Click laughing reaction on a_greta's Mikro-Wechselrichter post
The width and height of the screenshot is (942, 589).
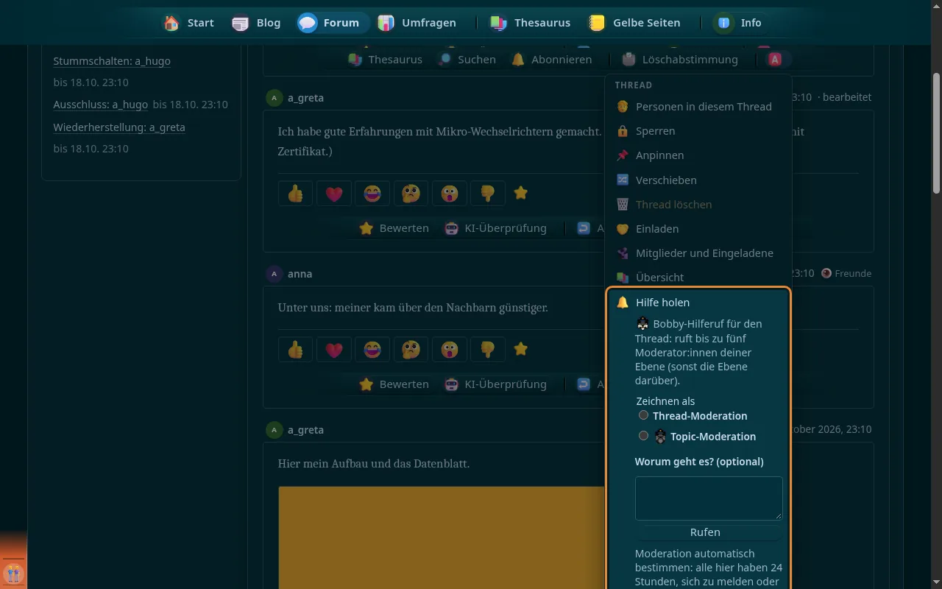[372, 194]
